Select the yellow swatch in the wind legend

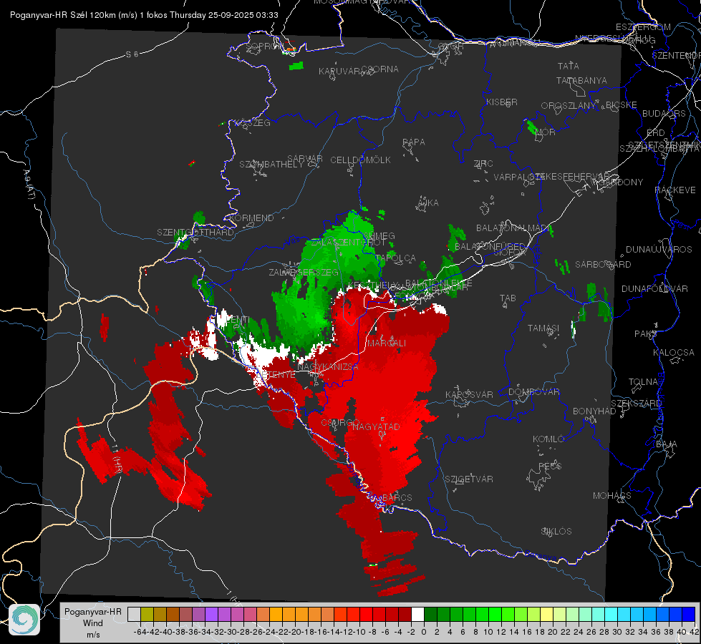tap(546, 614)
